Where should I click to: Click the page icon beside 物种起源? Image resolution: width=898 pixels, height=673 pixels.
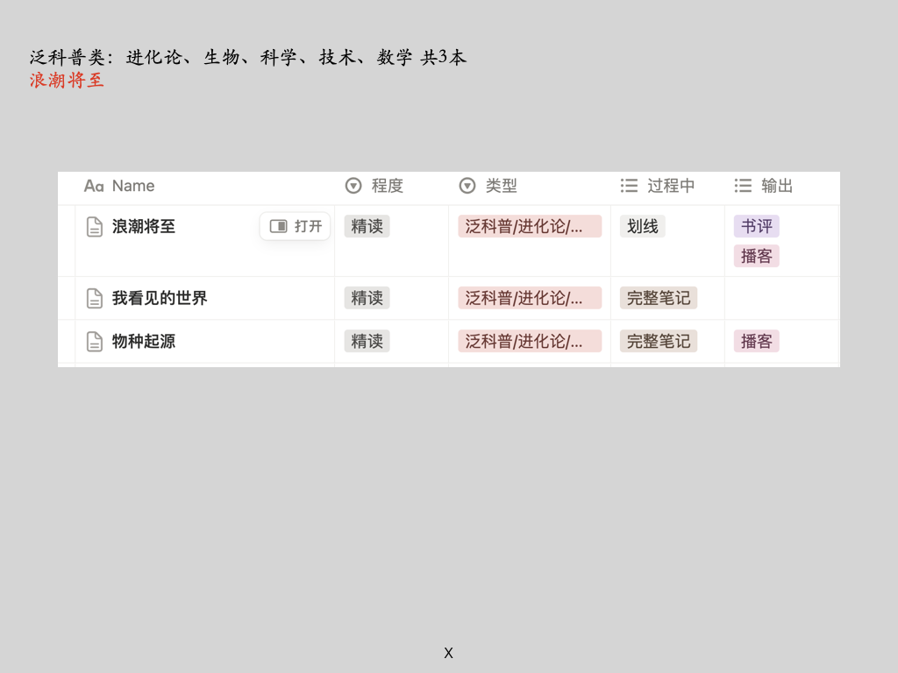point(94,342)
